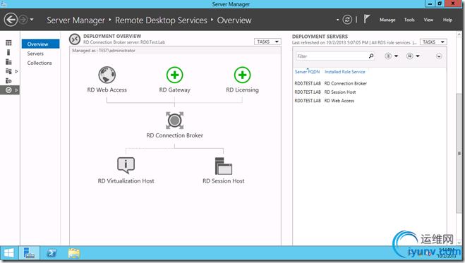Select the Overview tab

click(40, 44)
